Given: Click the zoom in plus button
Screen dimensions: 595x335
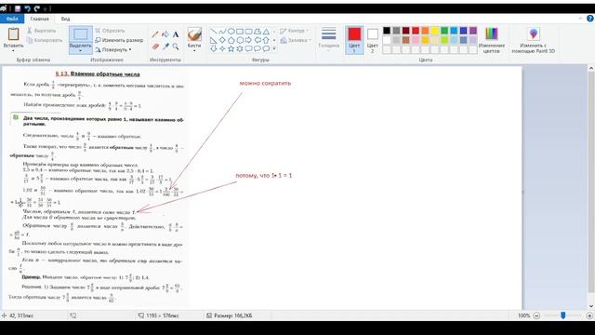Looking at the screenshot, I should (x=589, y=315).
